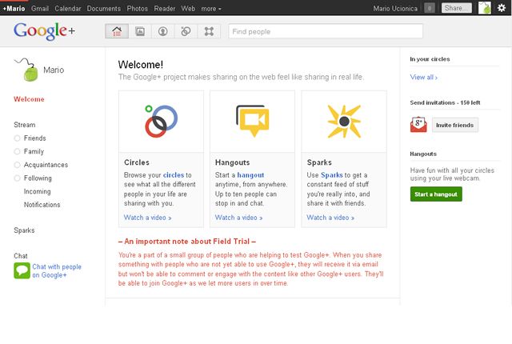Open the Circles icon in toolbar
The width and height of the screenshot is (512, 344).
pos(186,32)
